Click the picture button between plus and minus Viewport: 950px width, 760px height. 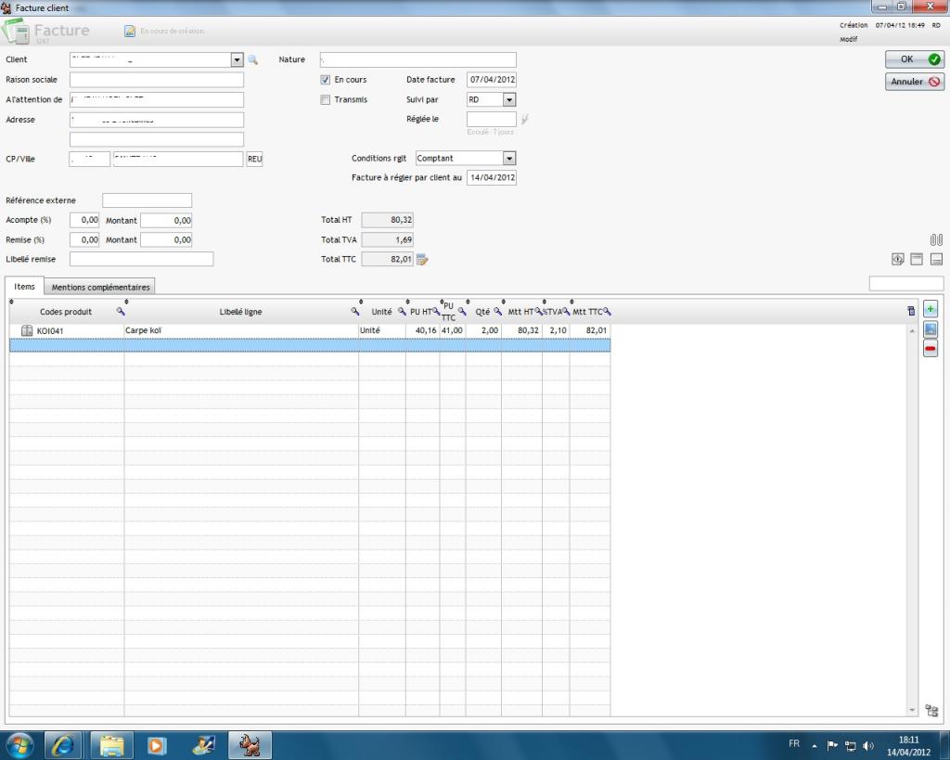[931, 329]
